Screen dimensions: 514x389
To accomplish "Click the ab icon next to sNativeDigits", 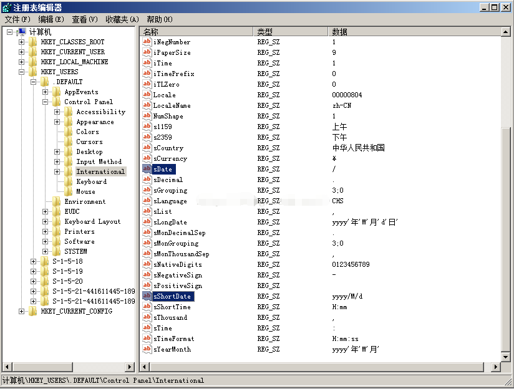I will (x=147, y=264).
